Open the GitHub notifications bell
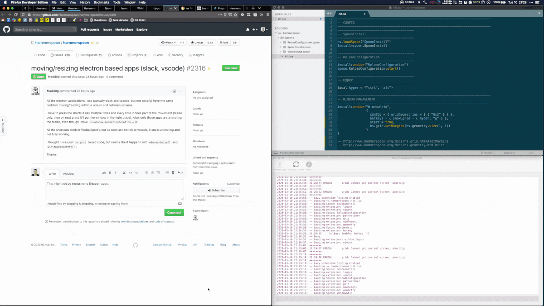Screen dimensions: 544x306 (x=248, y=30)
